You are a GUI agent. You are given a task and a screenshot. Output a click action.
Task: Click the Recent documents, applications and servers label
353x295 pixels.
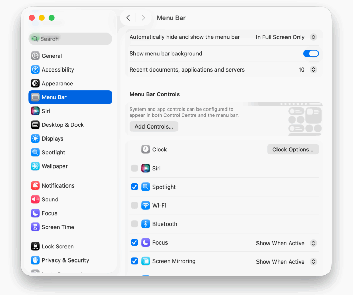coord(187,70)
